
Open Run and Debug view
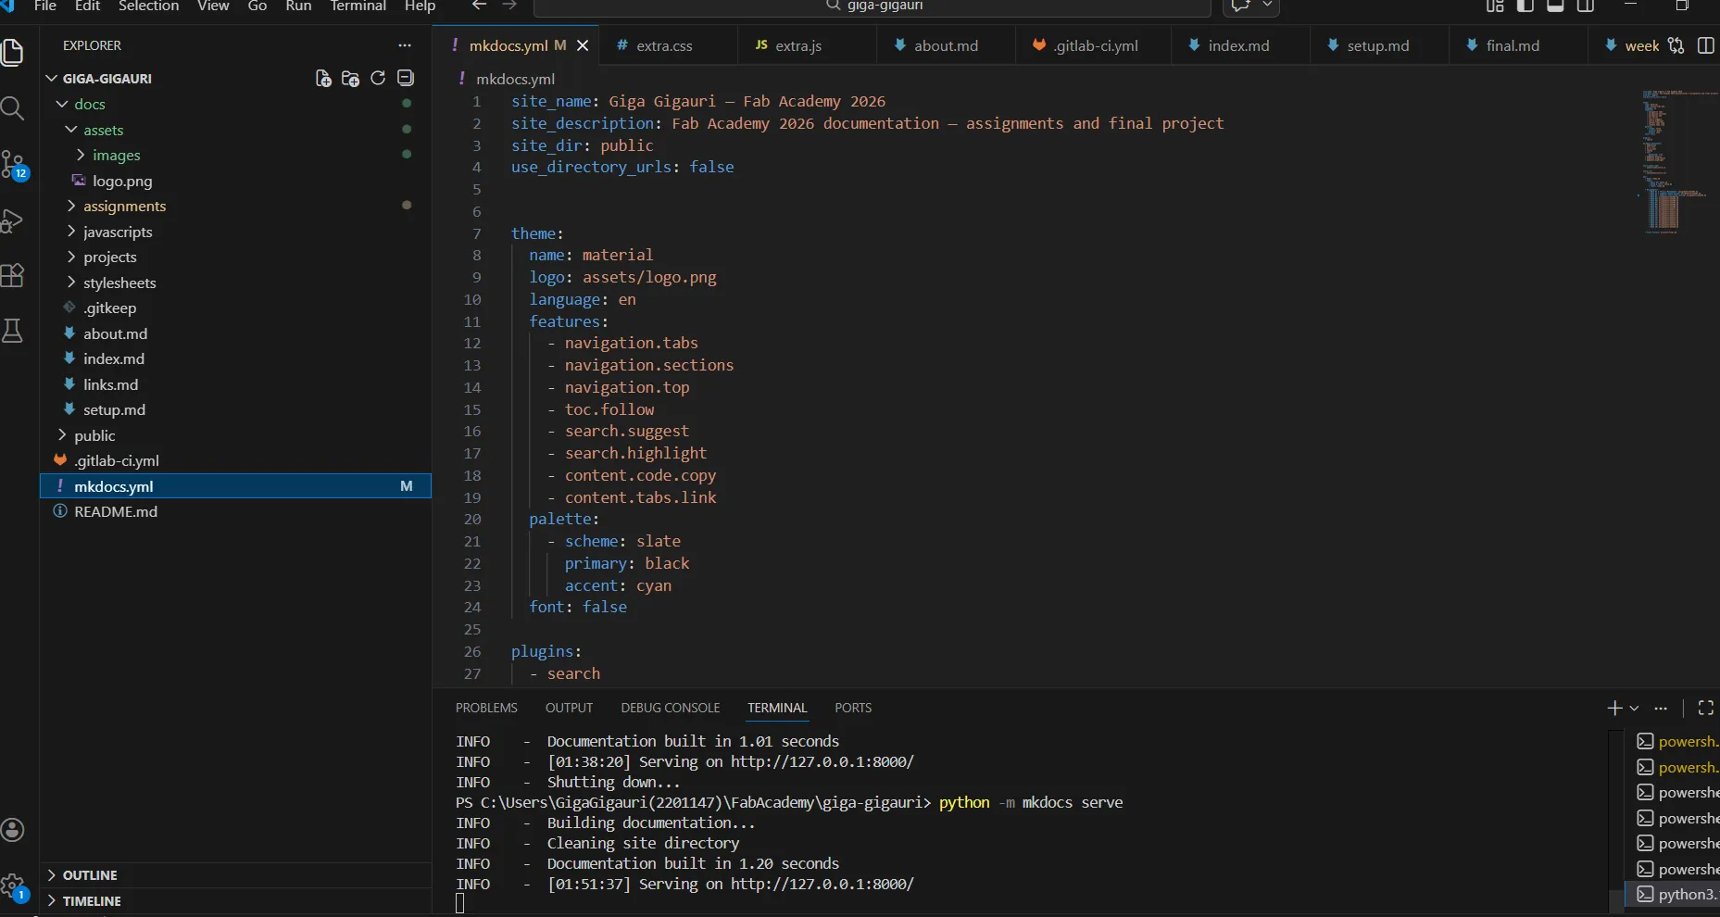tap(13, 220)
